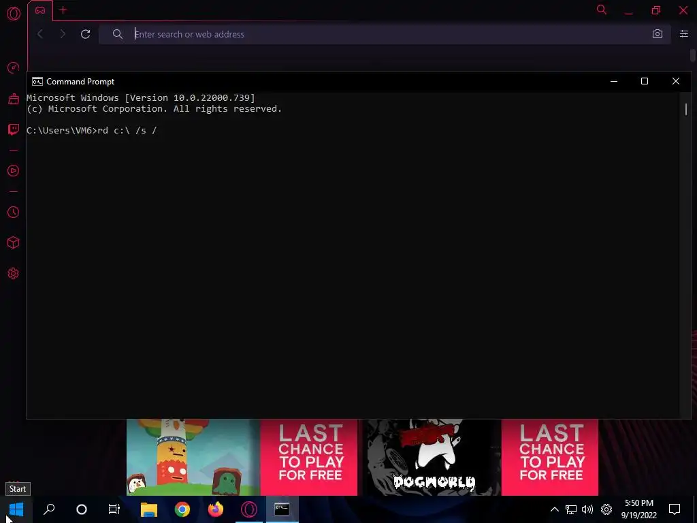697x523 pixels.
Task: Reload the page in Opera
Action: [85, 34]
